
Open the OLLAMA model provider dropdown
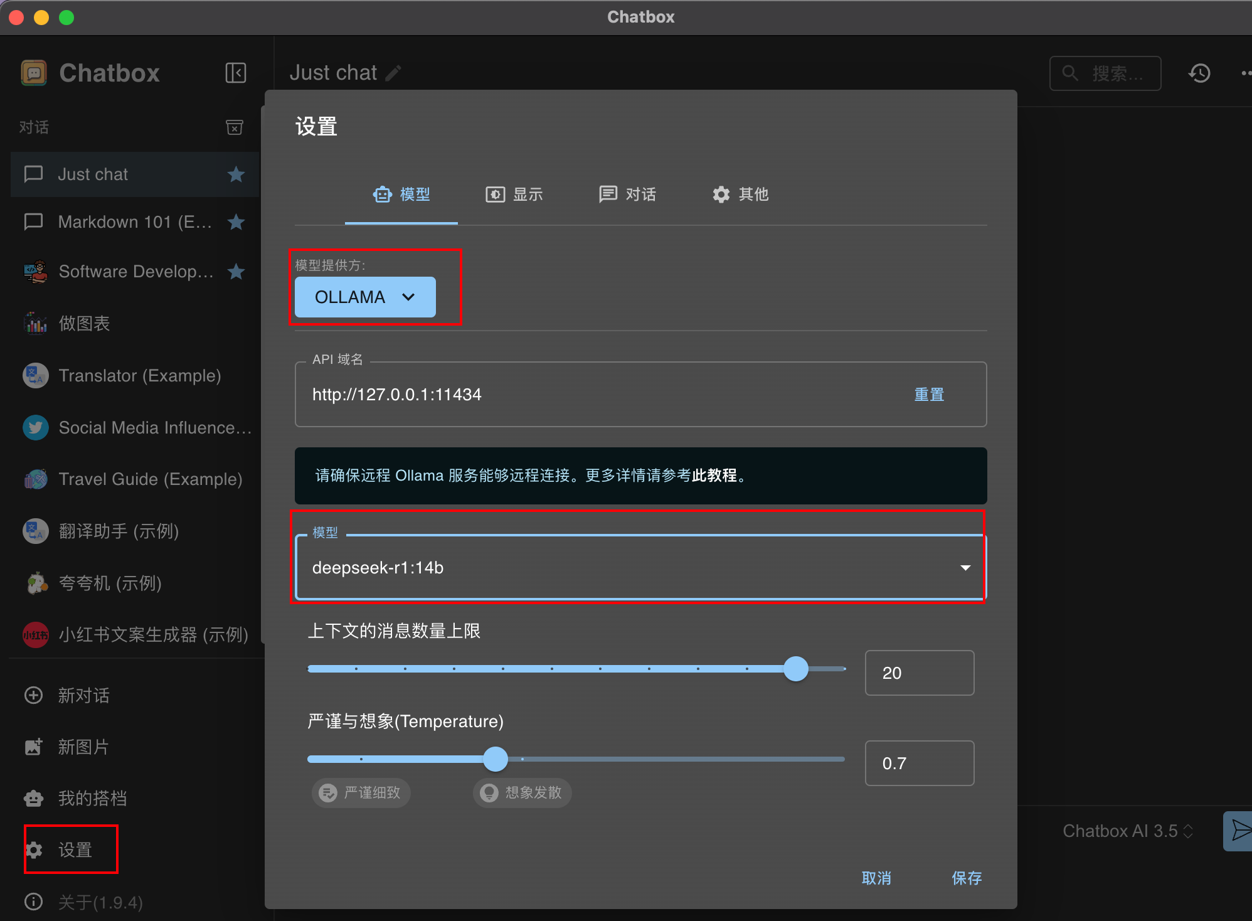(x=365, y=297)
